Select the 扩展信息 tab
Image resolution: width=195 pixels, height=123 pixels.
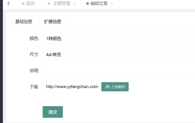(52, 22)
